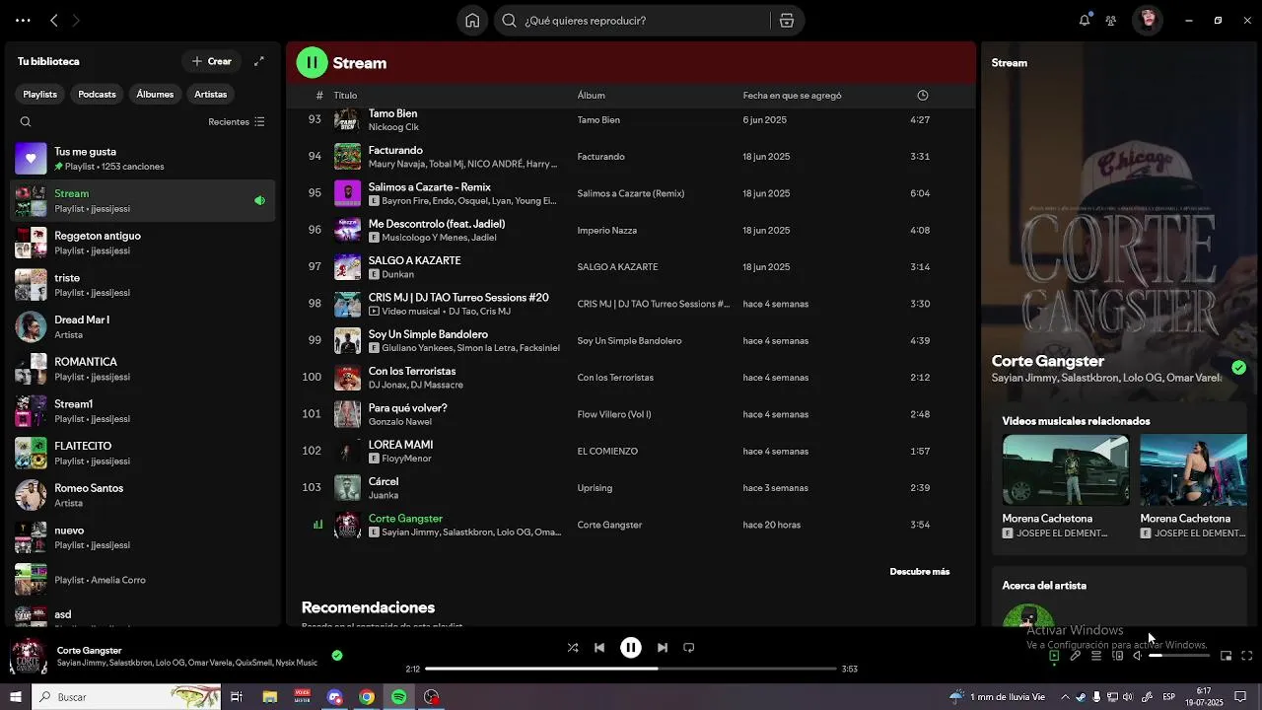This screenshot has height=710, width=1262.
Task: Open the album link Flow Villero (Vol I)
Action: (614, 414)
